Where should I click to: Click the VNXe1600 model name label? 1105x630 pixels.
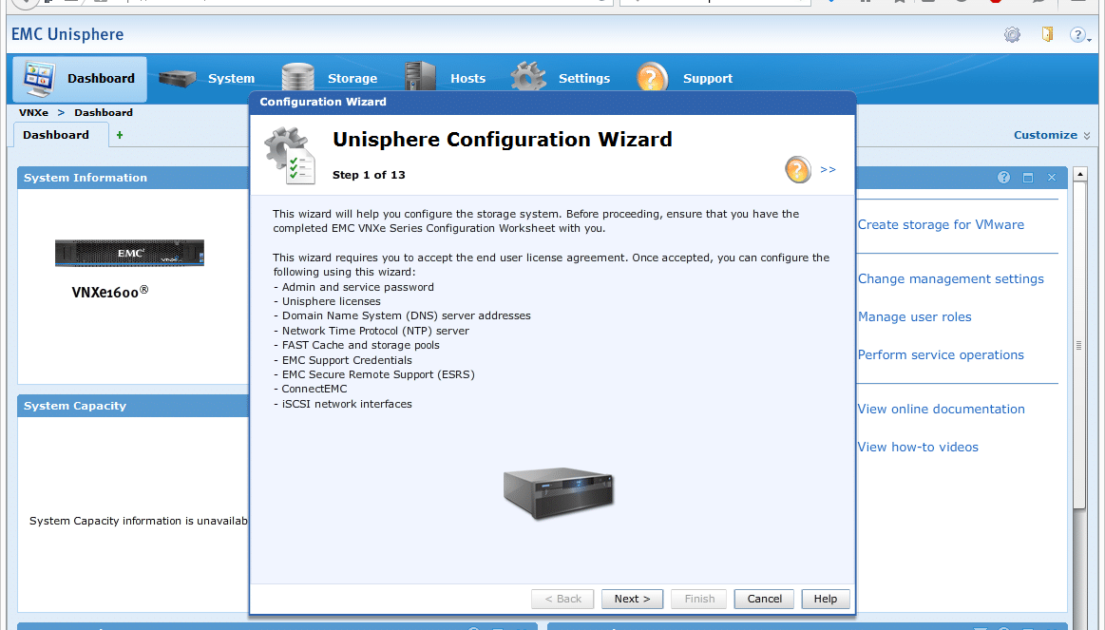tap(110, 292)
